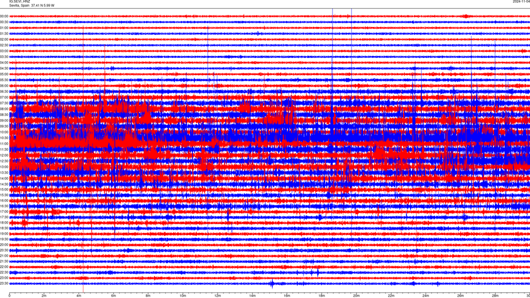Select the 16:30 time row label
Screen dimensions: 530x298
(x=4, y=206)
